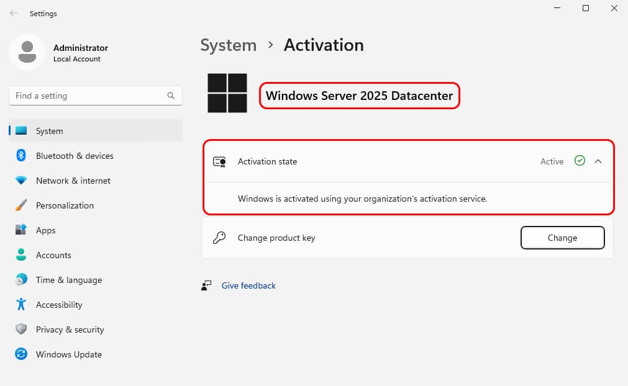
Task: Collapse the Activation state section chevron
Action: [x=598, y=161]
